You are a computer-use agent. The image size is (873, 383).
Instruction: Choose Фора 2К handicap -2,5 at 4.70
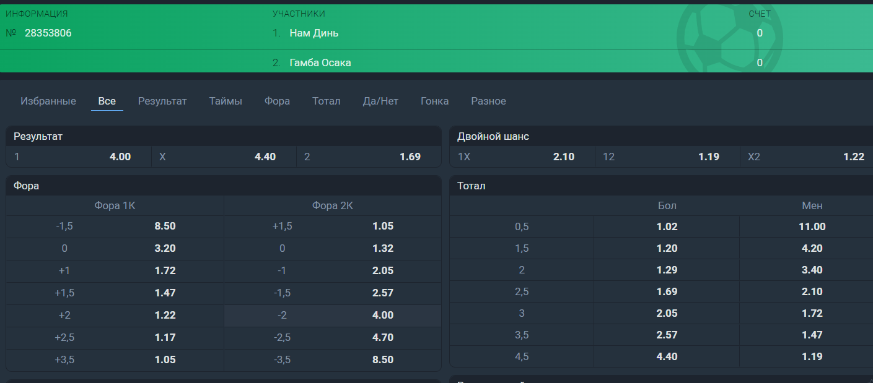tap(333, 337)
